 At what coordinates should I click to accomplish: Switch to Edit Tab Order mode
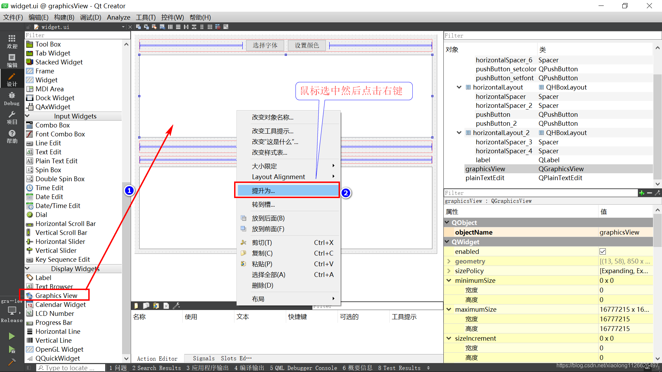[162, 27]
